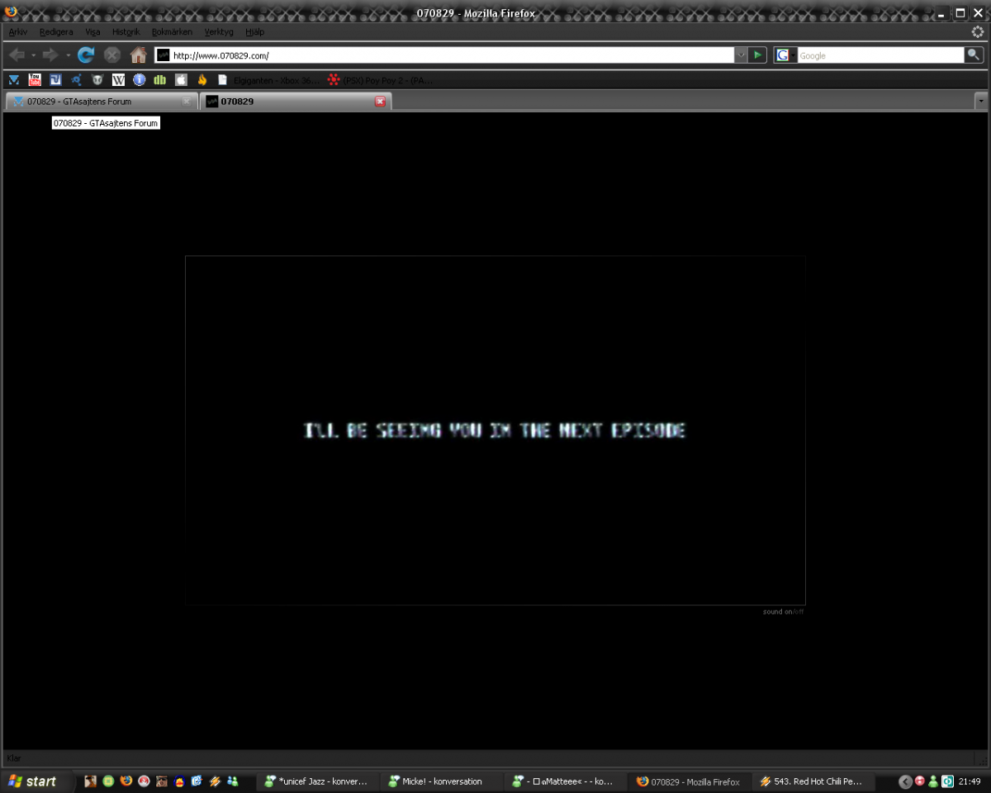Open the Hjälp menu

pos(254,31)
